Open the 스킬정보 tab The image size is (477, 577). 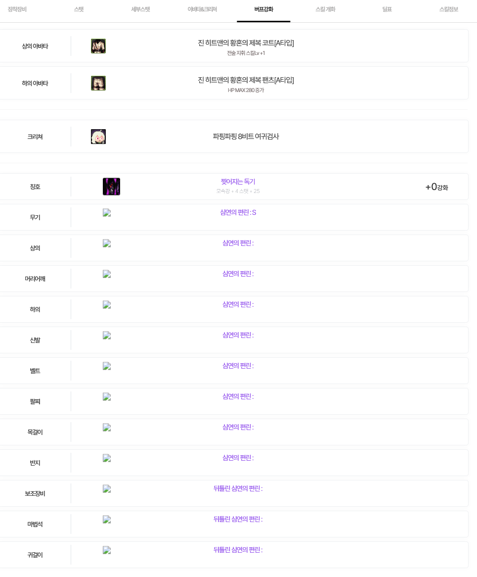[449, 9]
